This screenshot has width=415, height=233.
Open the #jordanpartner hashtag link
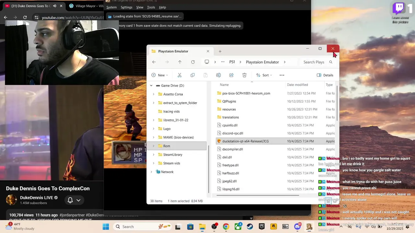[x=72, y=215]
